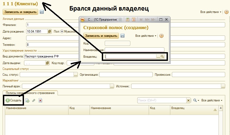Click the calendar icon in the dialog title bar

[134, 20]
